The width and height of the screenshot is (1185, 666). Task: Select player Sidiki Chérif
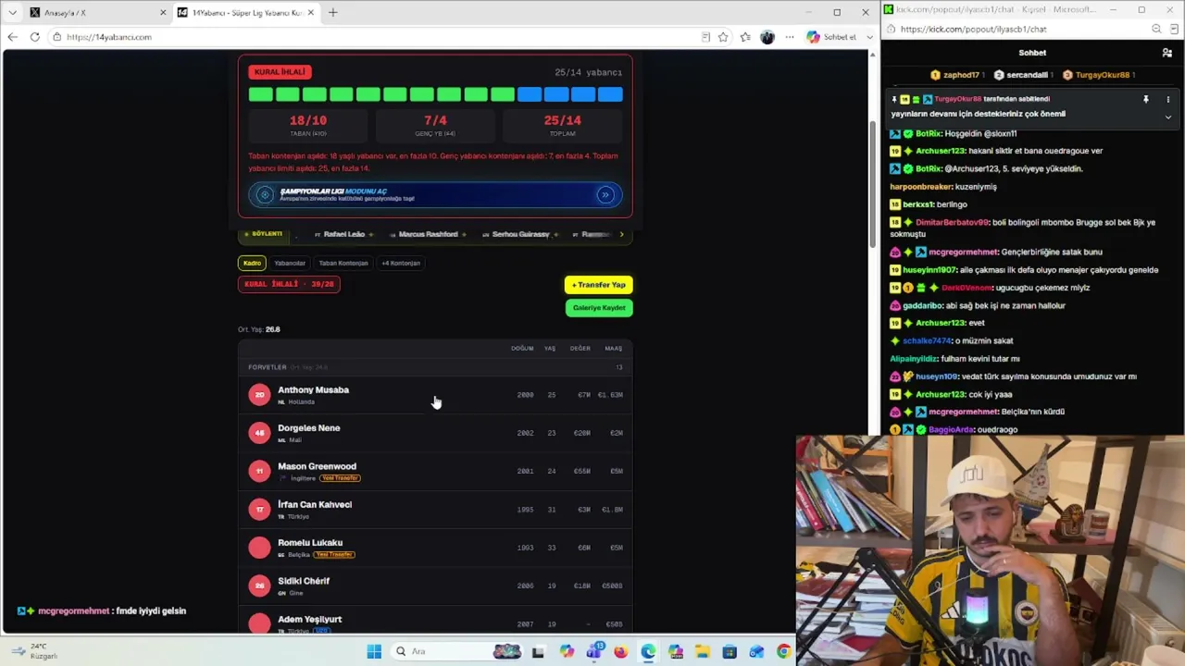click(435, 586)
